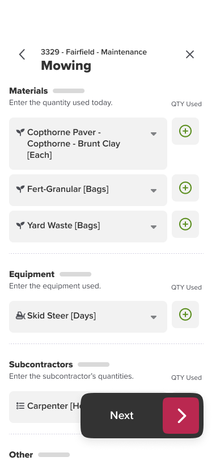Click the plant icon beside Copthorne Paver
Viewport: 216px width, 461px height.
click(x=20, y=132)
